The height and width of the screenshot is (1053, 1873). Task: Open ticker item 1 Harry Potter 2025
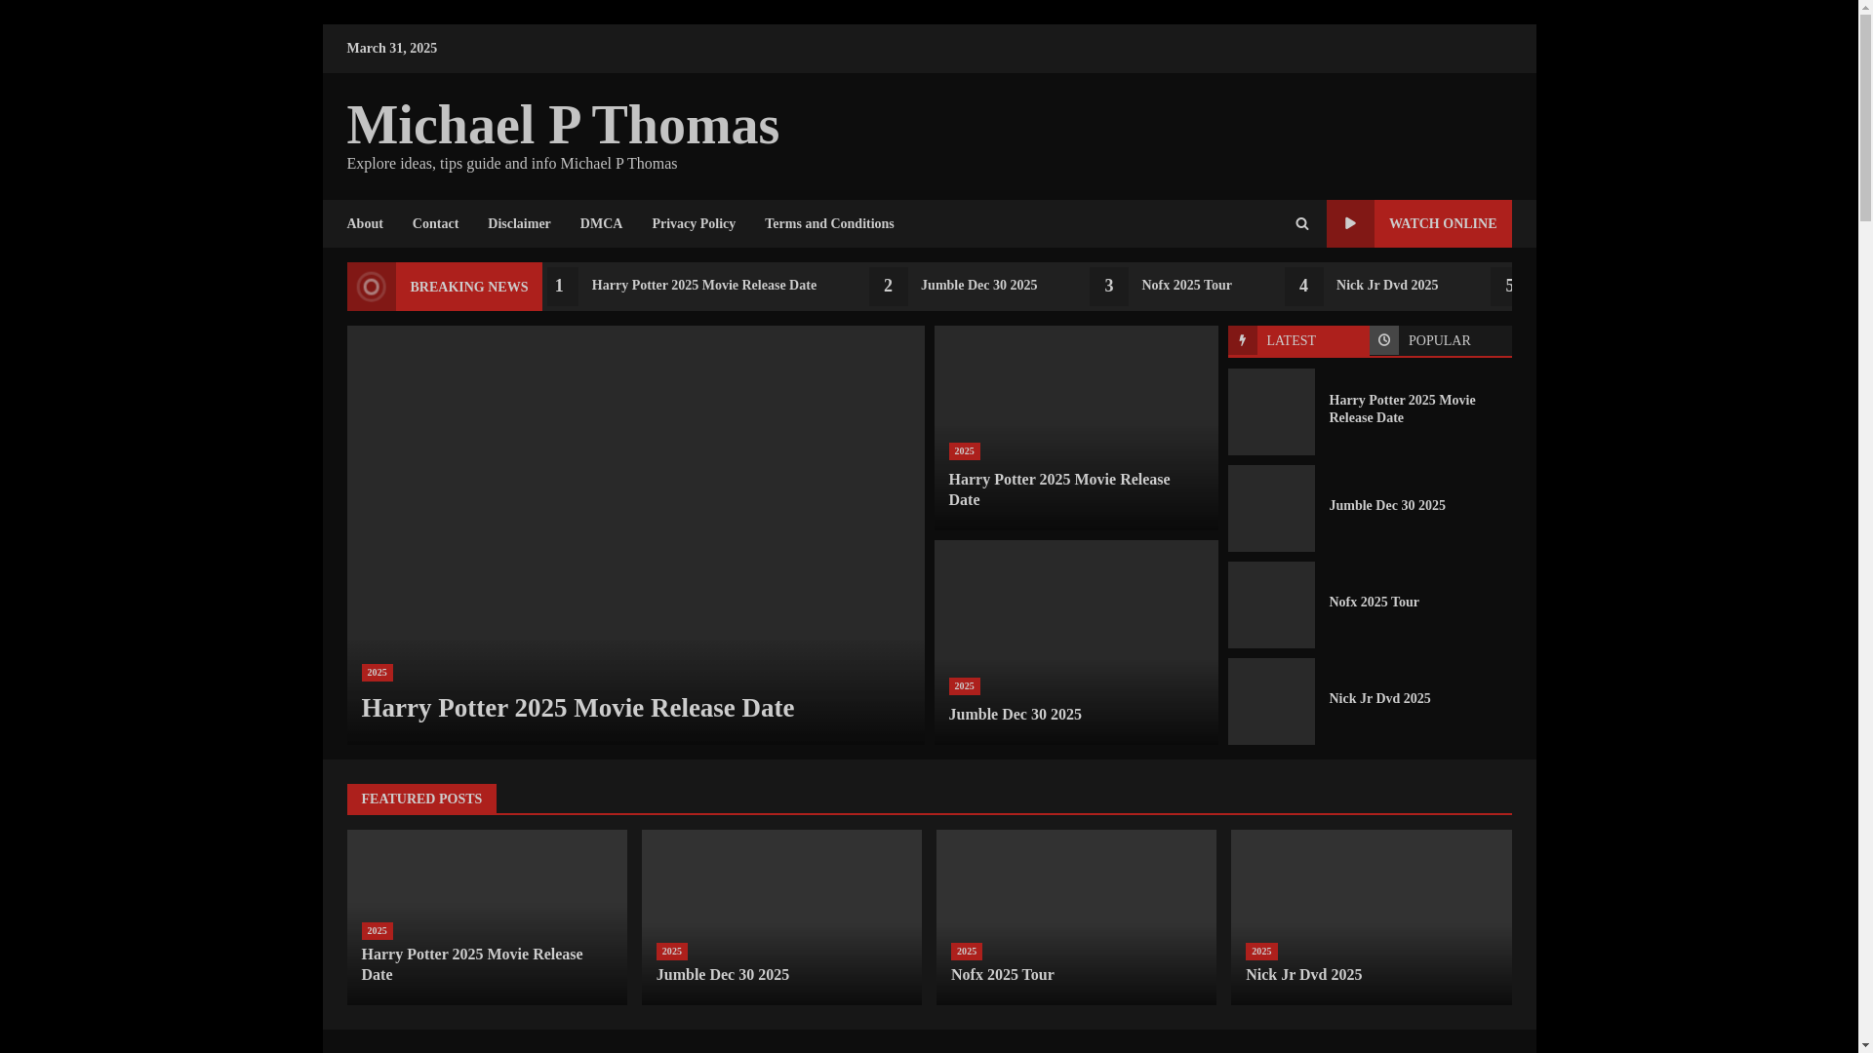(x=703, y=286)
